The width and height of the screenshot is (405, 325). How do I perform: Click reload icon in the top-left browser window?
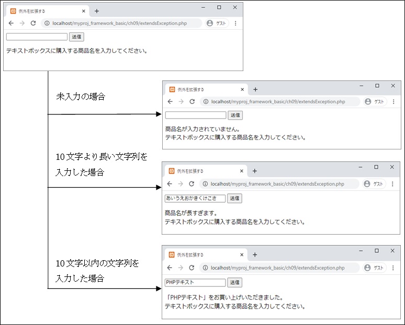(x=33, y=24)
